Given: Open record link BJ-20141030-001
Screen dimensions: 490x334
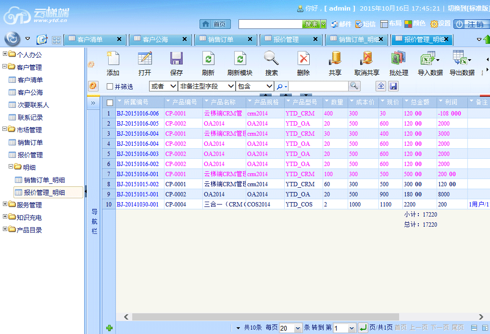Looking at the screenshot, I should [138, 205].
